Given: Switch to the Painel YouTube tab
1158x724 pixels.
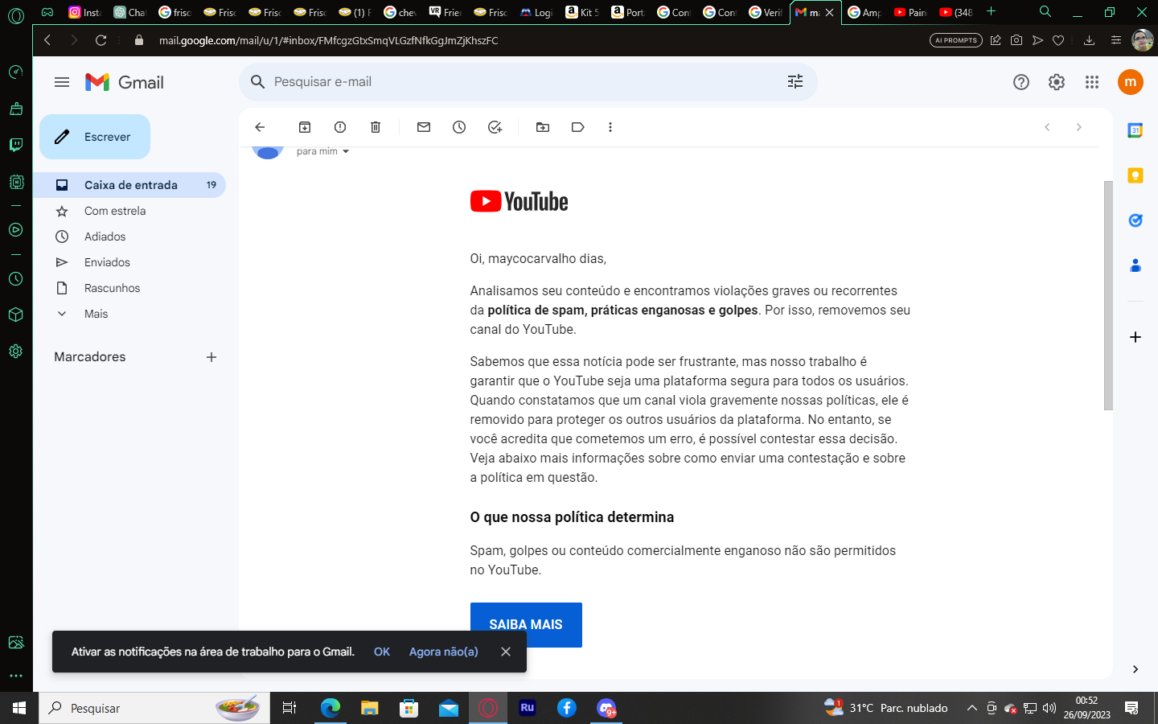Looking at the screenshot, I should click(x=910, y=12).
